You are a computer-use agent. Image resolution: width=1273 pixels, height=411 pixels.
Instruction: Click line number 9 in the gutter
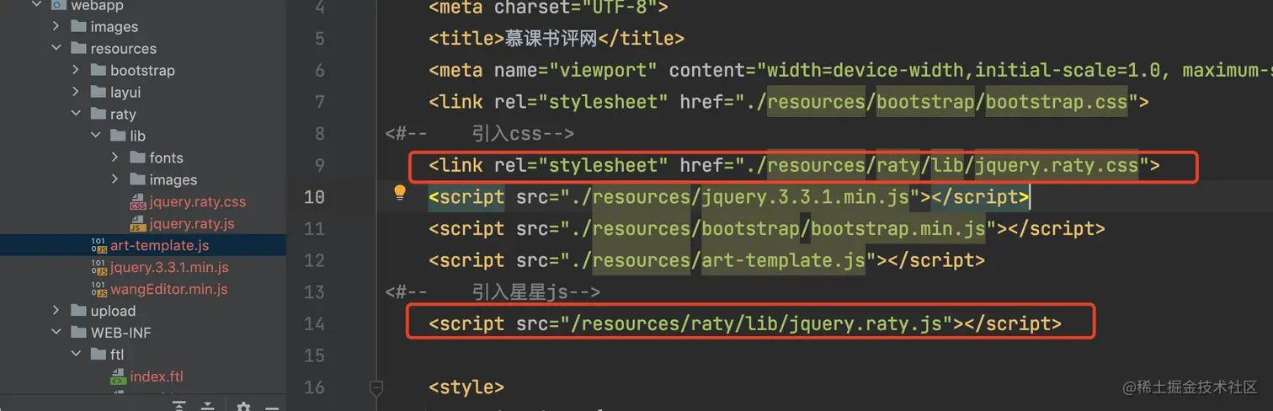(319, 166)
